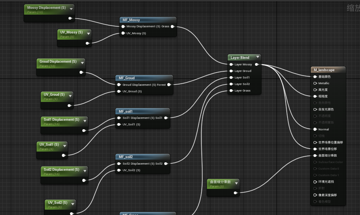Click the Layer Grass input pin
The width and height of the screenshot is (360, 215).
tap(231, 91)
